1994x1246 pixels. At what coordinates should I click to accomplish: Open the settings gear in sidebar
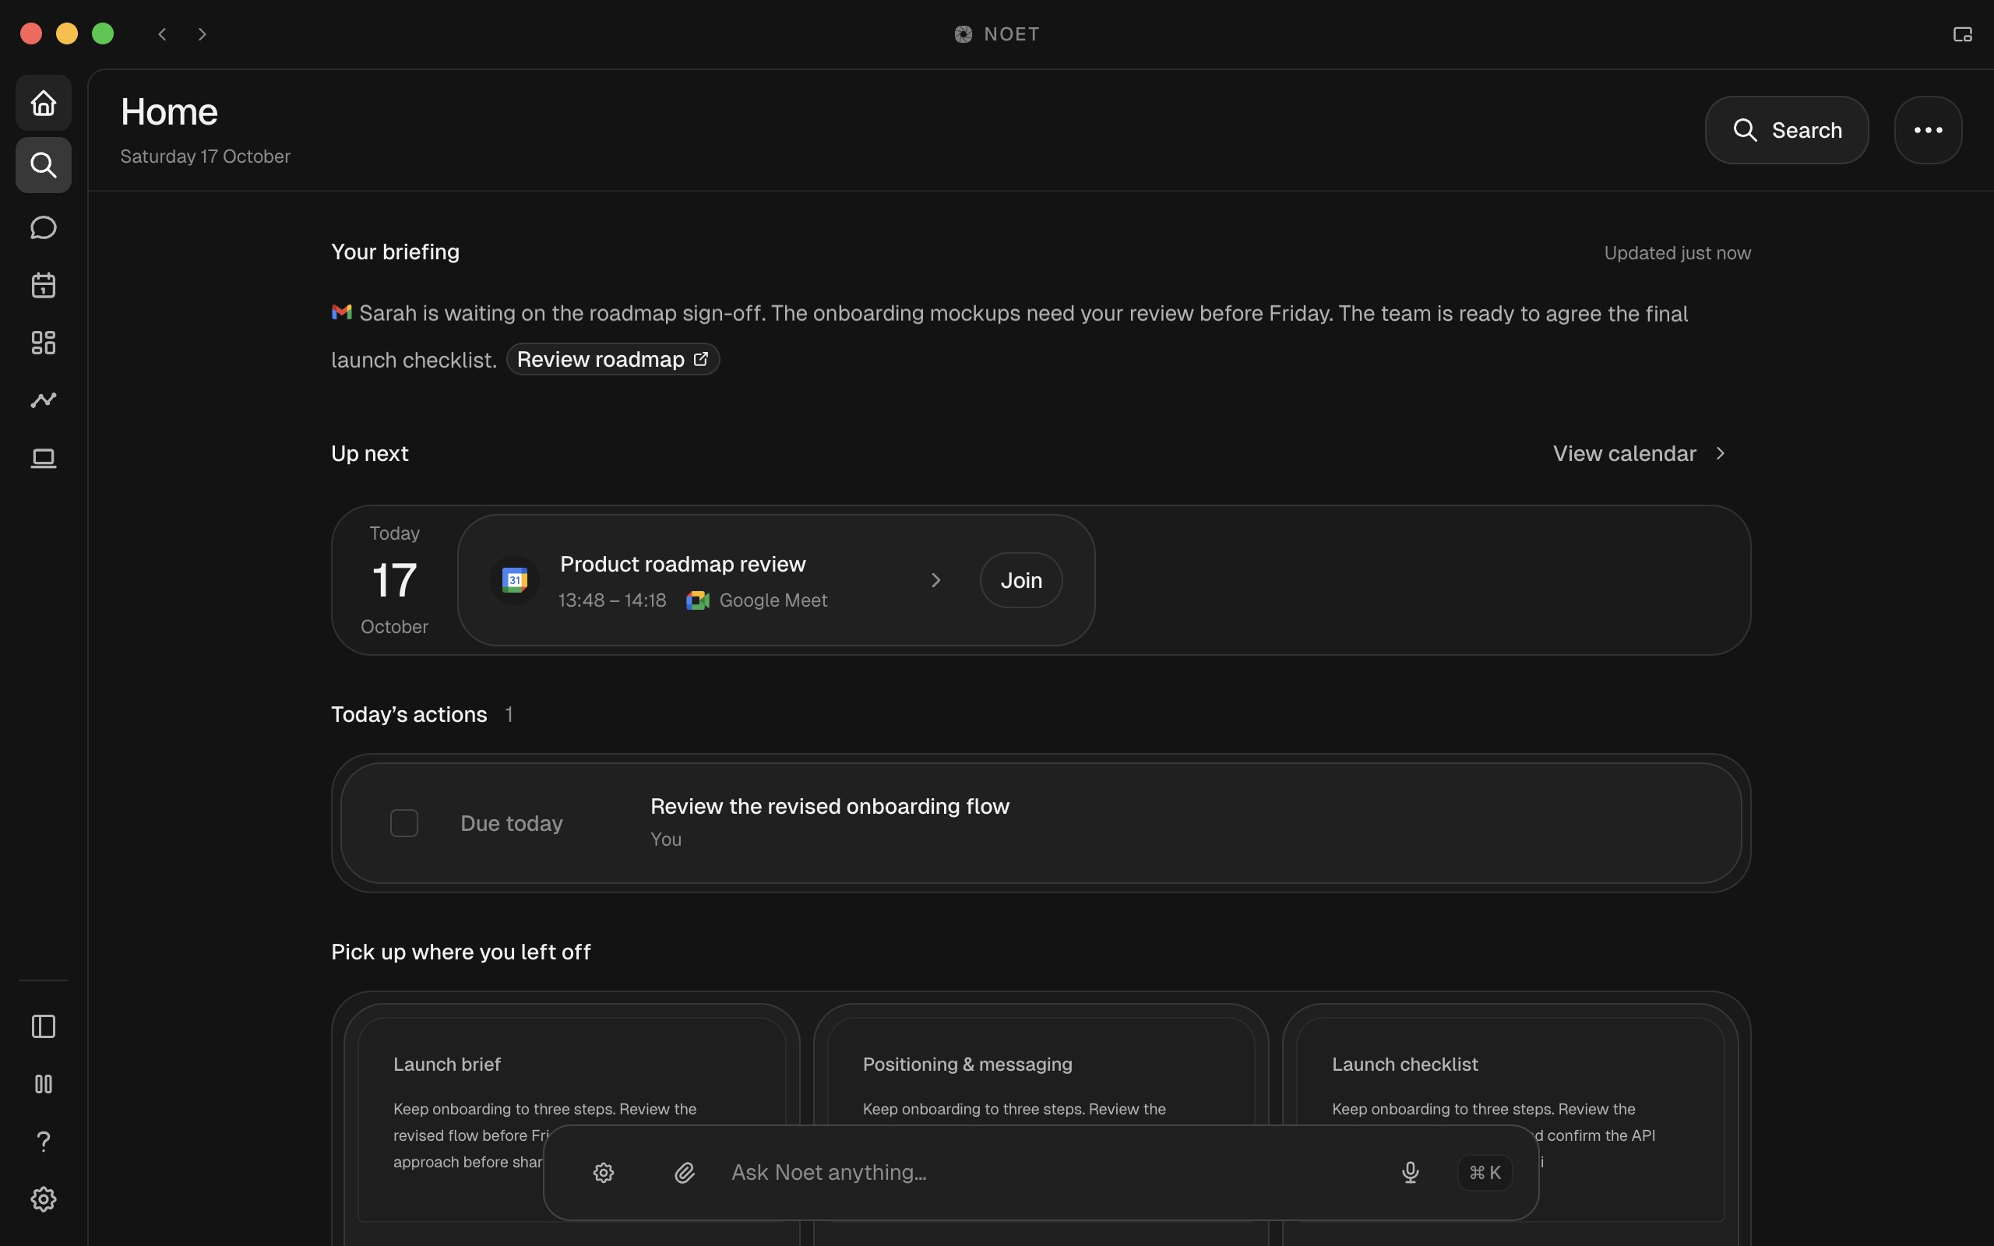coord(44,1199)
